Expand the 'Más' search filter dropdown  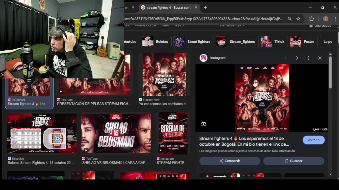(x=179, y=26)
